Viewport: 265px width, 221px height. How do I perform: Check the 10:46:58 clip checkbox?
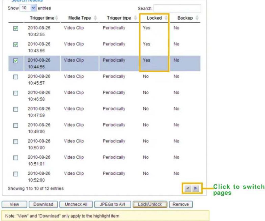tap(16, 93)
